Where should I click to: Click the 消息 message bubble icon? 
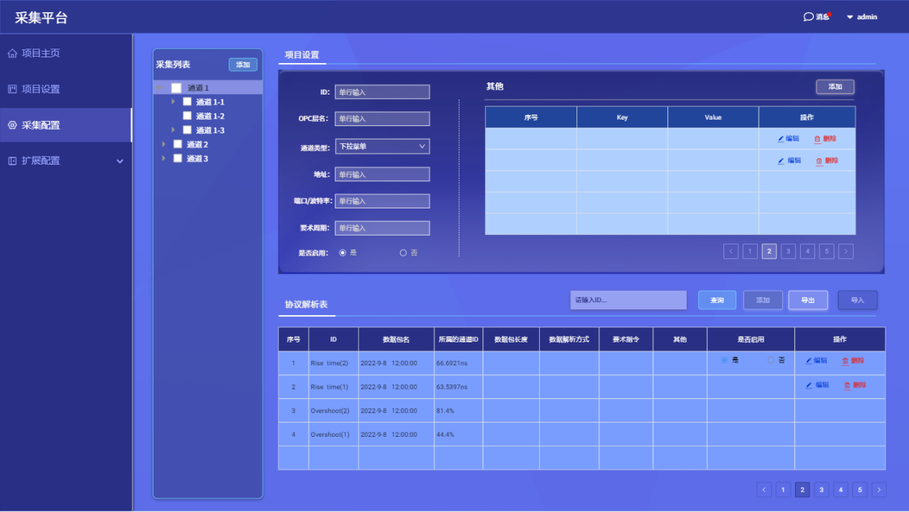(808, 16)
